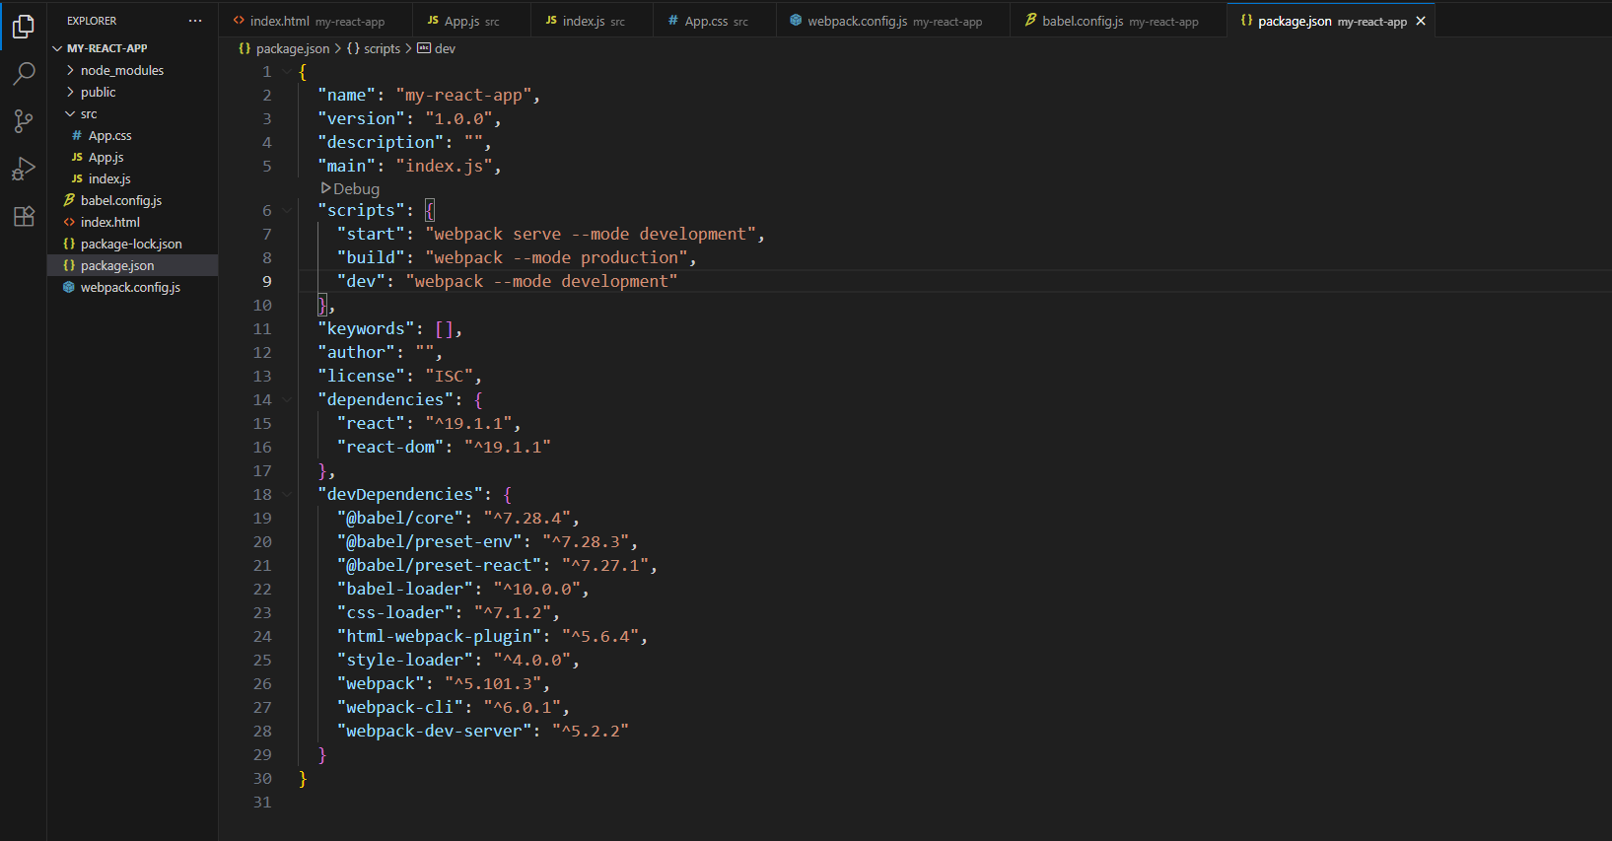Click the "@babel/preset-env" key
This screenshot has width=1612, height=841.
pyautogui.click(x=430, y=541)
